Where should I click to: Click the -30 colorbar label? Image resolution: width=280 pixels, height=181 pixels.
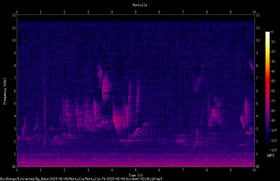coord(272,61)
